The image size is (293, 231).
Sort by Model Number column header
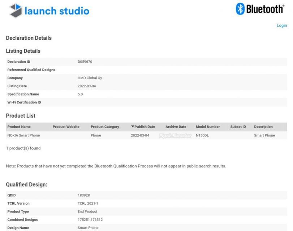pyautogui.click(x=208, y=127)
